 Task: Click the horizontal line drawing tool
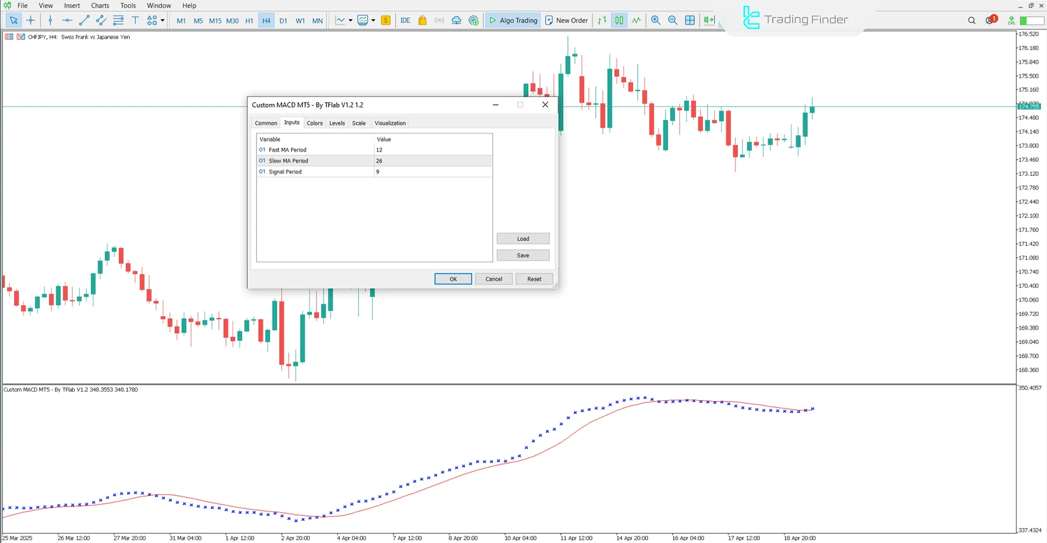click(x=67, y=20)
